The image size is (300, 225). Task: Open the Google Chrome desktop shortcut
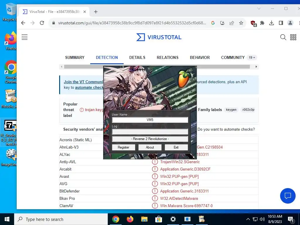(x=11, y=72)
